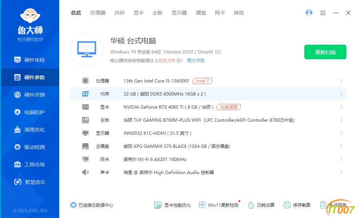This screenshot has height=218, width=357.
Task: Switch to the 其他 tab
Action: pyautogui.click(x=238, y=13)
